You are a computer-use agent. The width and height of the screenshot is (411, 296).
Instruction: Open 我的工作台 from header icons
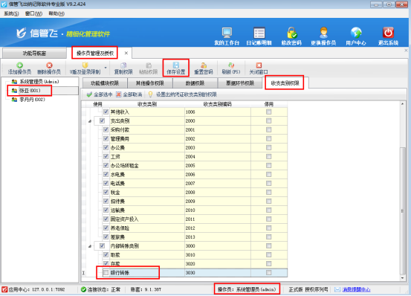click(x=227, y=33)
